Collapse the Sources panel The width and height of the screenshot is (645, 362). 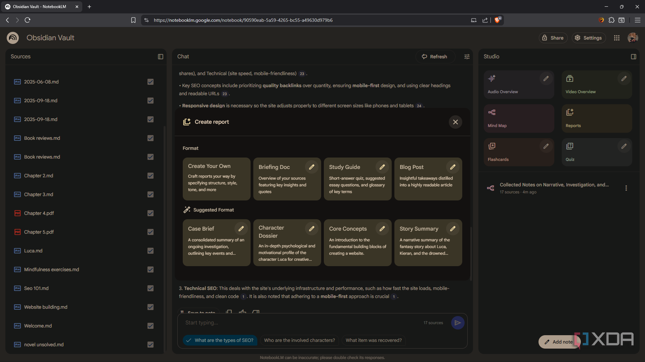coord(161,57)
